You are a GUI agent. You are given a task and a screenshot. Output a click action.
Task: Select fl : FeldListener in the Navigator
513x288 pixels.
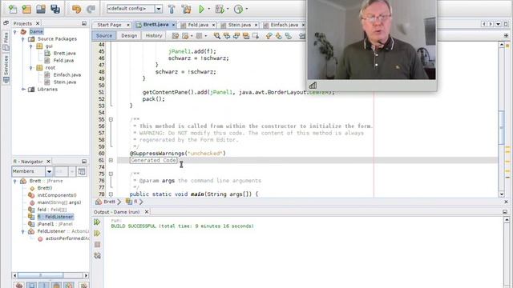pyautogui.click(x=55, y=217)
